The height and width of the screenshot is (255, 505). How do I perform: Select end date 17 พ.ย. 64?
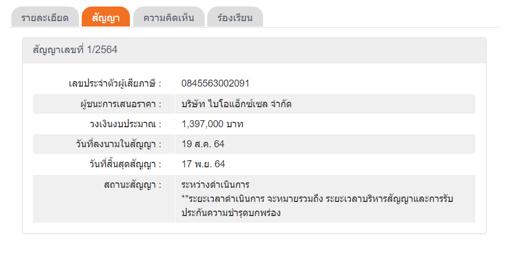[204, 164]
